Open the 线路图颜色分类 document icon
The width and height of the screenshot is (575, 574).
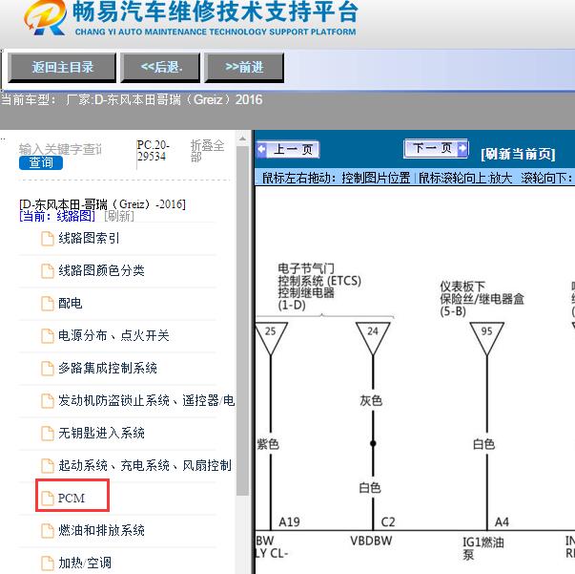(47, 271)
